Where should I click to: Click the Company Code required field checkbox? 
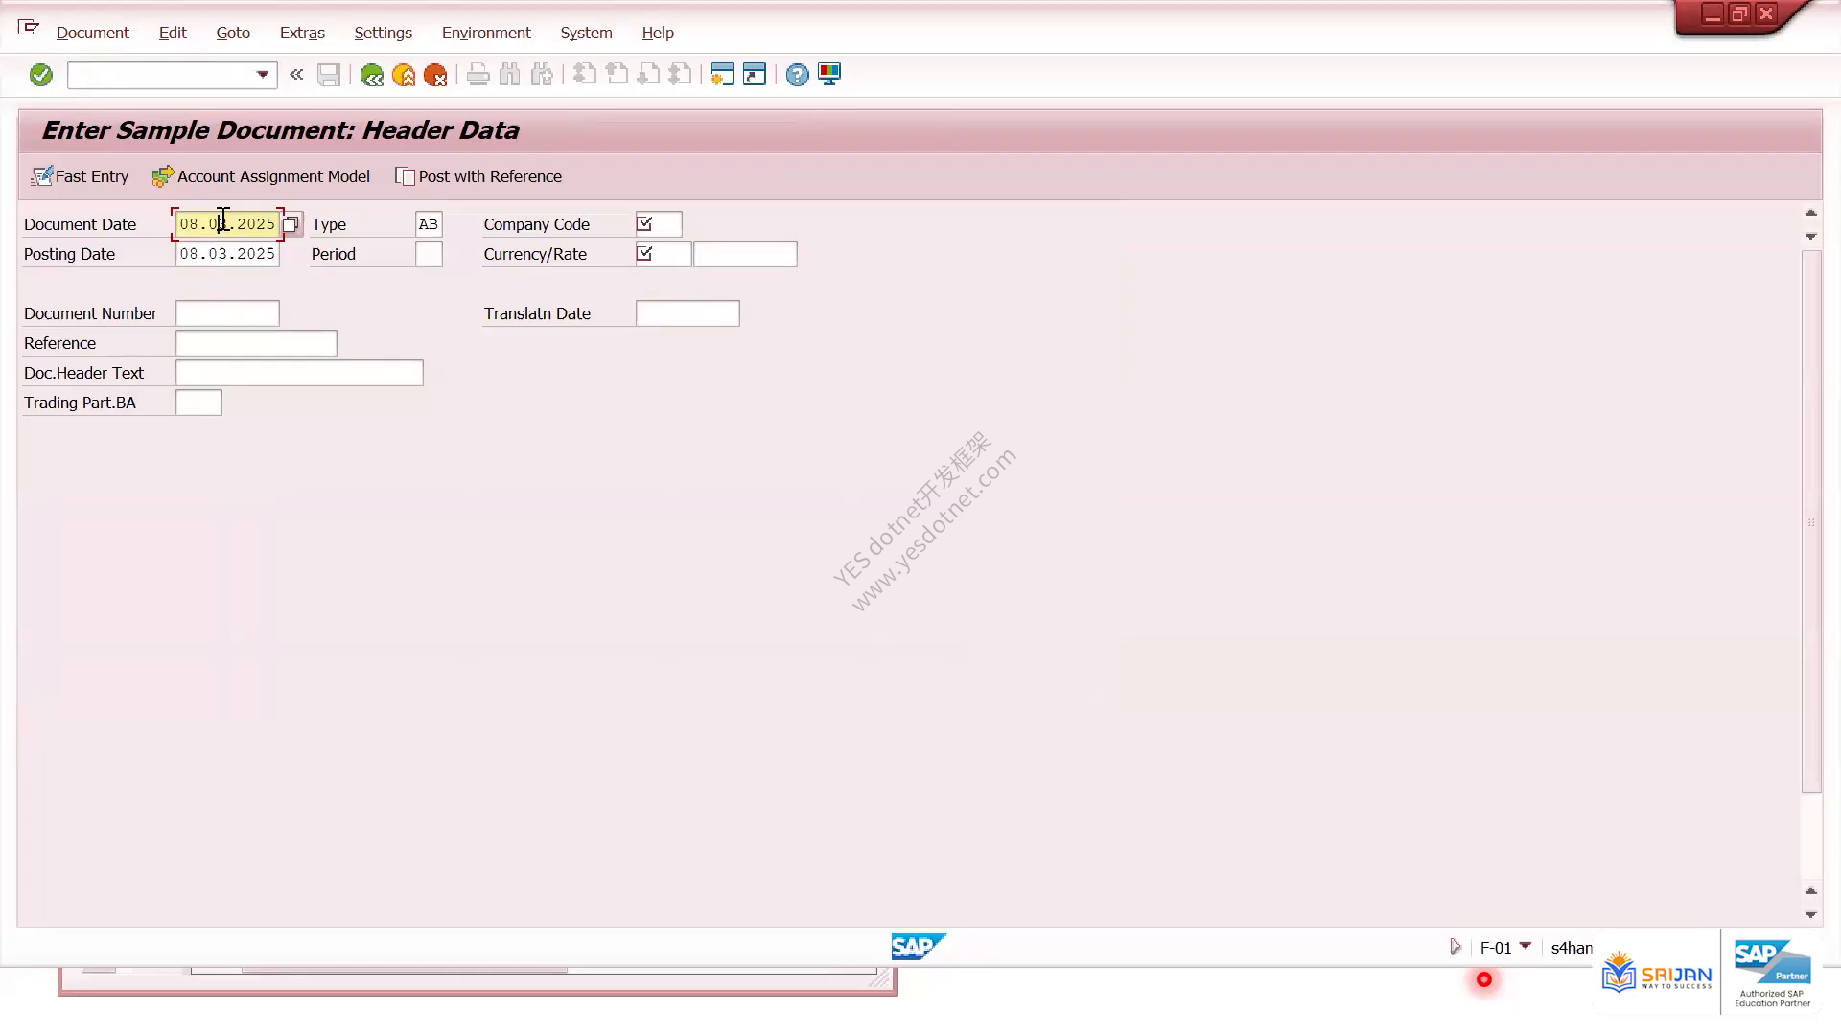(x=645, y=224)
